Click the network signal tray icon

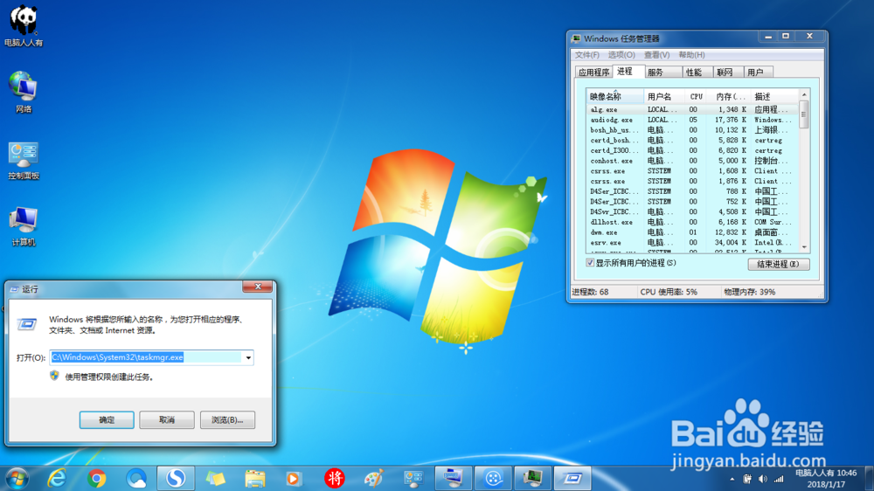(x=779, y=479)
